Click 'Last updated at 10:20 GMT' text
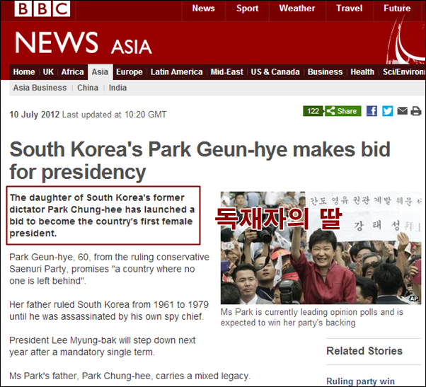This screenshot has width=426, height=387. pyautogui.click(x=114, y=115)
